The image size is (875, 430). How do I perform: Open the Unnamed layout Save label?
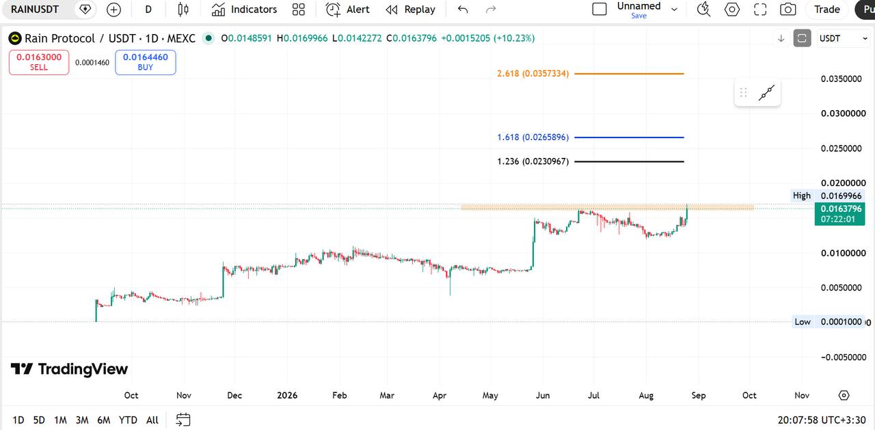click(638, 16)
